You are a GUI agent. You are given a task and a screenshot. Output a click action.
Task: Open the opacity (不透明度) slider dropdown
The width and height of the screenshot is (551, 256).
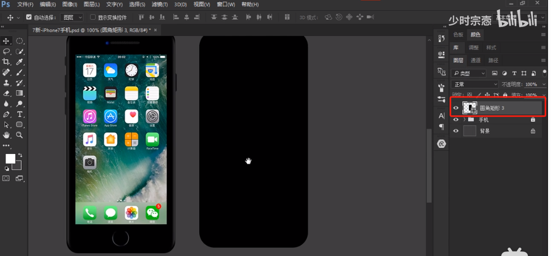pos(544,84)
